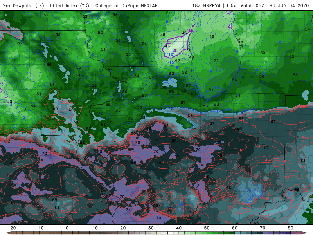Click the 62 dewpoint value on the map
Screen dimensions: 313x235
coord(56,151)
